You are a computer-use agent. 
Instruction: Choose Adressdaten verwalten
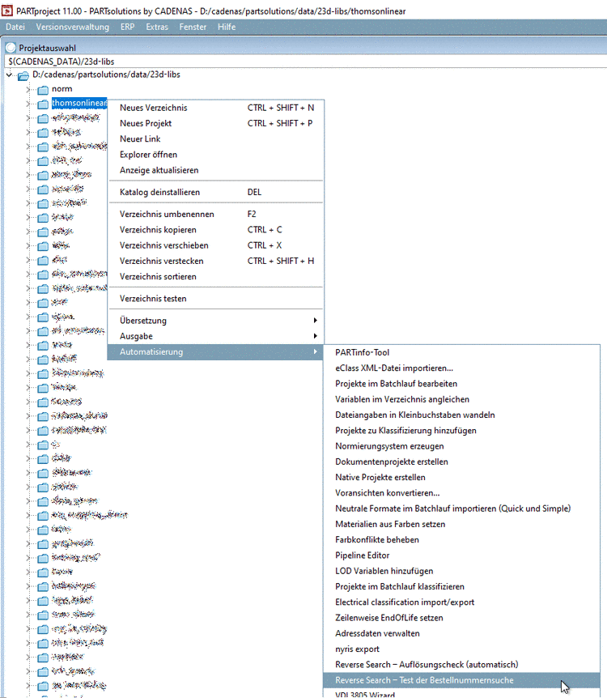461,633
